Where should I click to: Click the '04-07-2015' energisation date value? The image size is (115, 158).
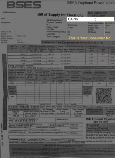(x=110, y=23)
